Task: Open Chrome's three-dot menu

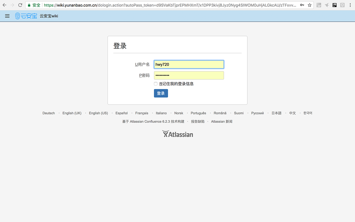Action: coord(350,5)
